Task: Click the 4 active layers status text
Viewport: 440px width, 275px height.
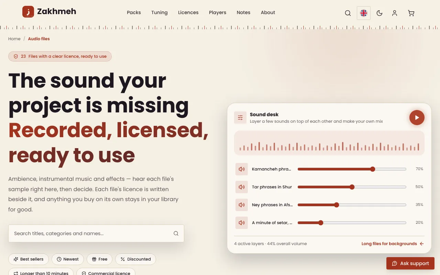Action: [x=271, y=244]
